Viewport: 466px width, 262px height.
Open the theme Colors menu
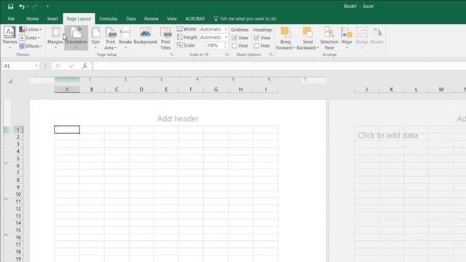pyautogui.click(x=31, y=29)
